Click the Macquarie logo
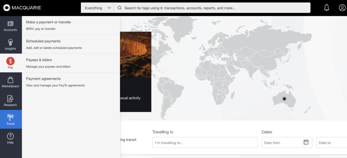The width and height of the screenshot is (347, 158). pyautogui.click(x=22, y=8)
